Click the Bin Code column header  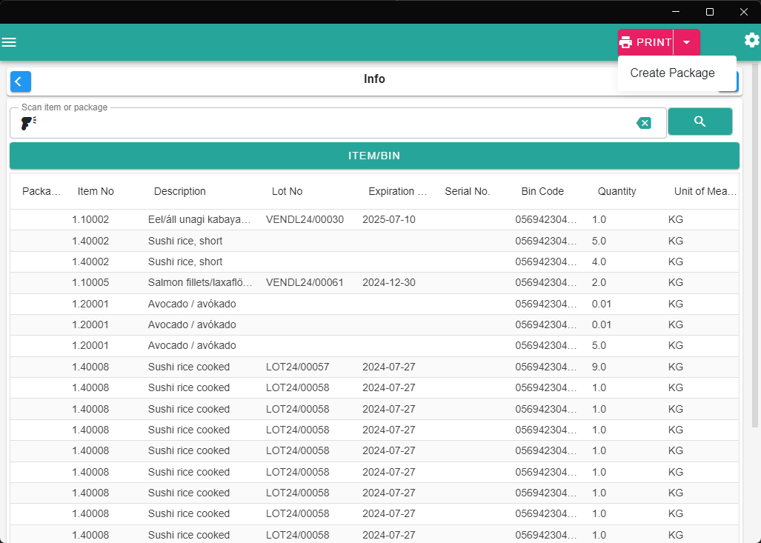[x=542, y=191]
